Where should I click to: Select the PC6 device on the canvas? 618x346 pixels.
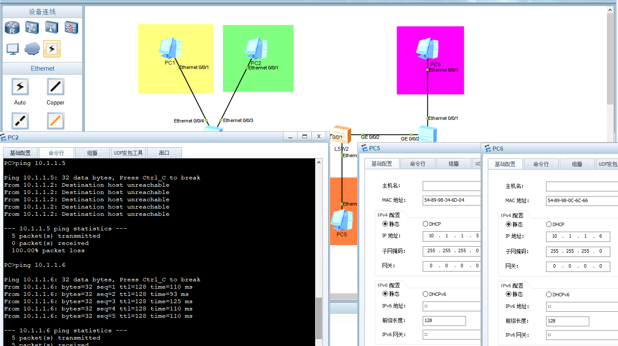tap(427, 49)
